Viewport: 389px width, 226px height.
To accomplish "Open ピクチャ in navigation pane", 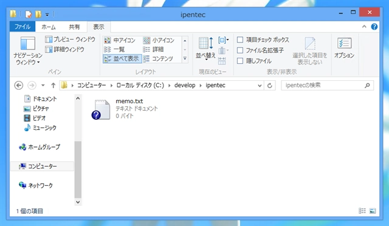I will click(36, 109).
